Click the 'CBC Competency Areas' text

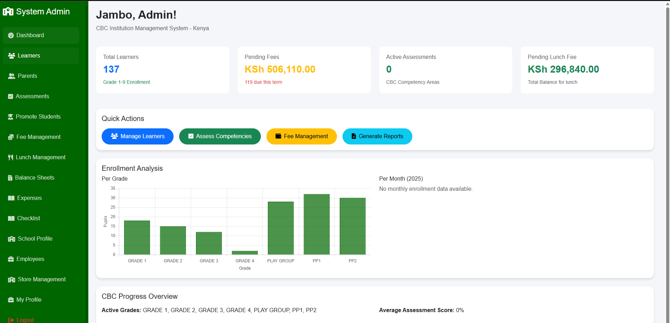pos(413,82)
